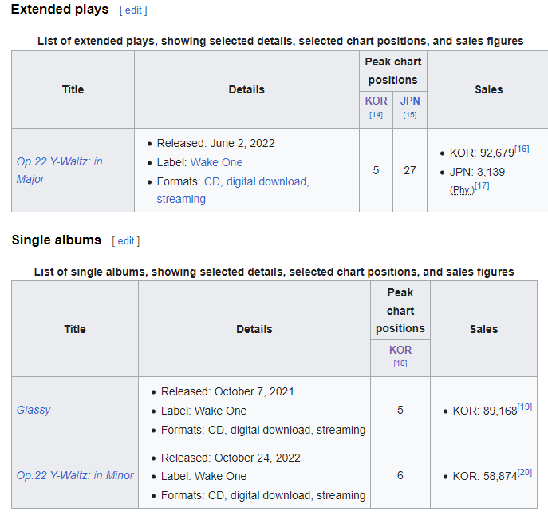548x516 pixels.
Task: Open citation 19 next to KOR 89,168 sales
Action: [524, 407]
